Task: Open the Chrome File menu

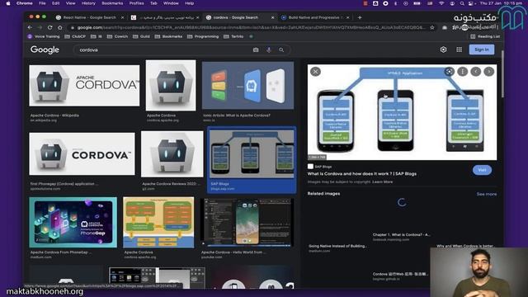Action: point(42,3)
